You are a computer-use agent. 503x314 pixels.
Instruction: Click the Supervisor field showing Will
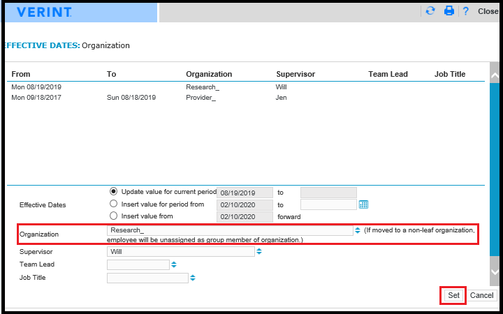pos(181,252)
